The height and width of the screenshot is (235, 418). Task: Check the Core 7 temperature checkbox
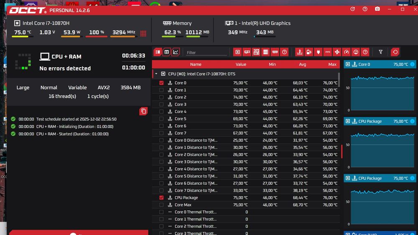pos(161,133)
